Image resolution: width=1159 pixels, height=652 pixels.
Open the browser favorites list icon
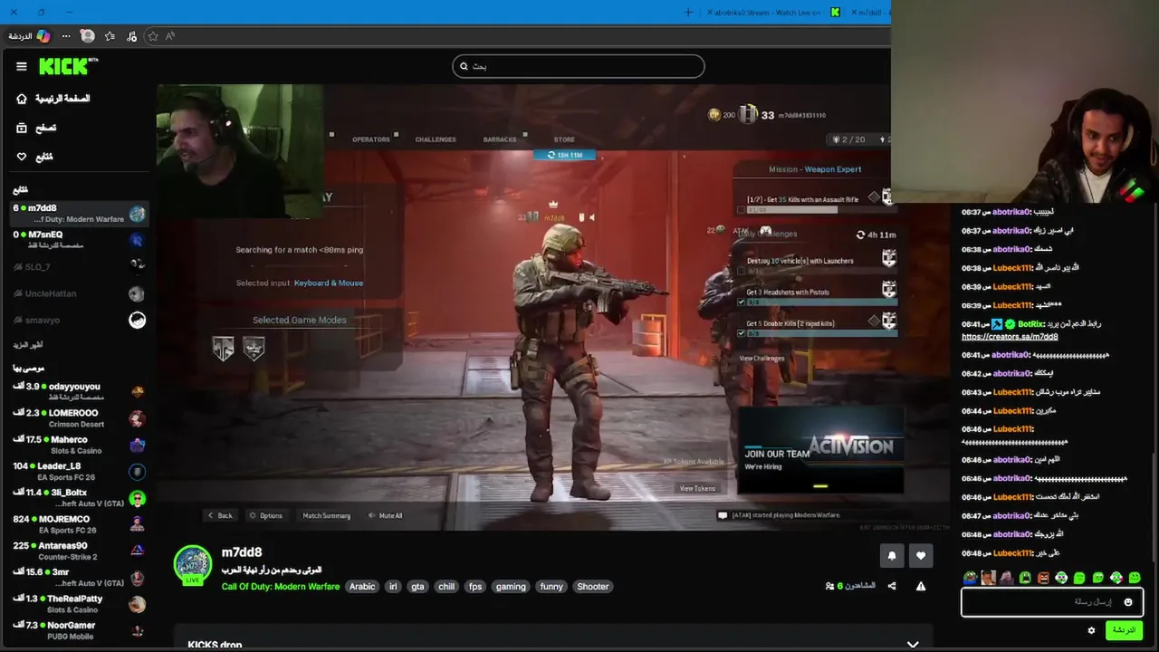110,36
